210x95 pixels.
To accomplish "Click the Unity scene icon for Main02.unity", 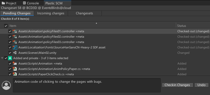I will tap(15, 53).
